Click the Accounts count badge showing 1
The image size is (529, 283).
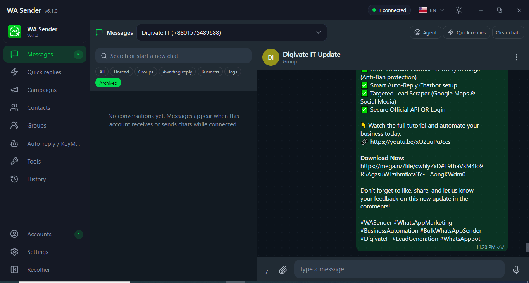pos(79,234)
